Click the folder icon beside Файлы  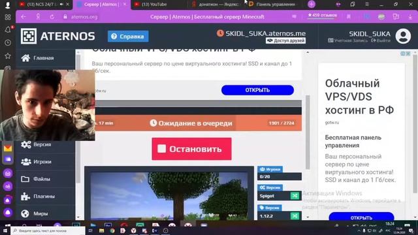25,179
